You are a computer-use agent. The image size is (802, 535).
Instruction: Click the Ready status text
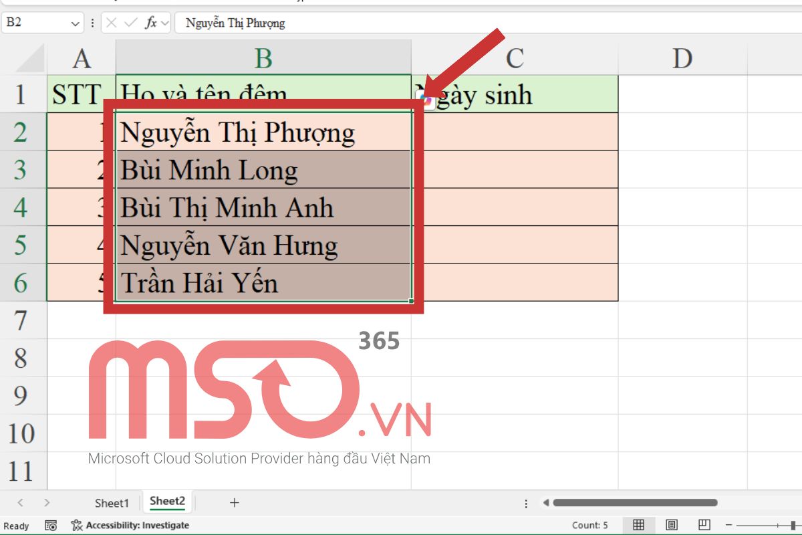[17, 526]
